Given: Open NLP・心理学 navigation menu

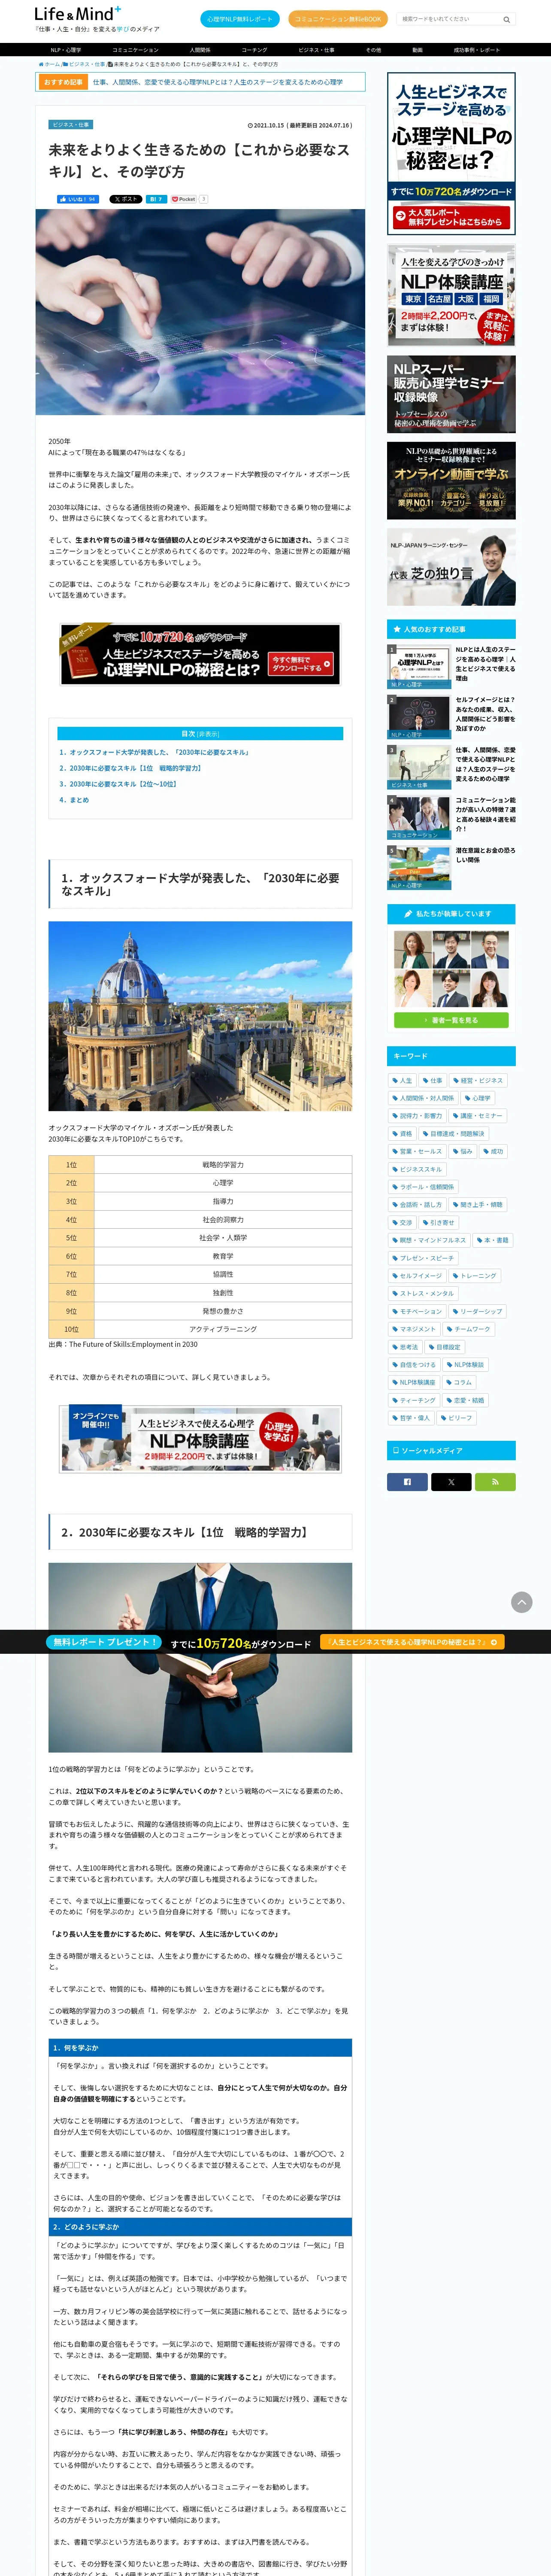Looking at the screenshot, I should [x=66, y=50].
